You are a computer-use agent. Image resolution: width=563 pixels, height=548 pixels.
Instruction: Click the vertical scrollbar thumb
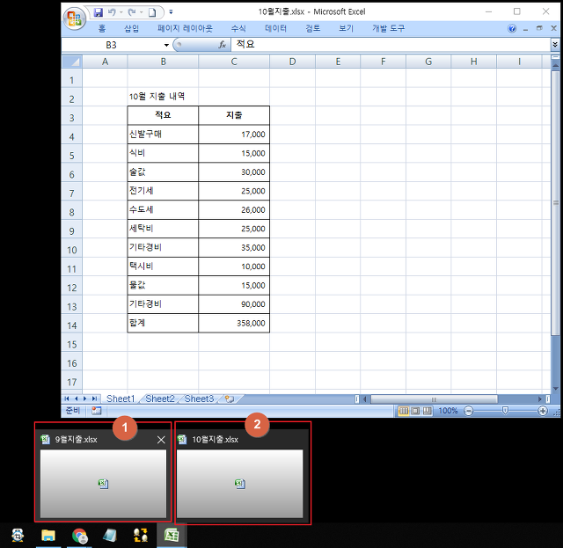(x=555, y=203)
